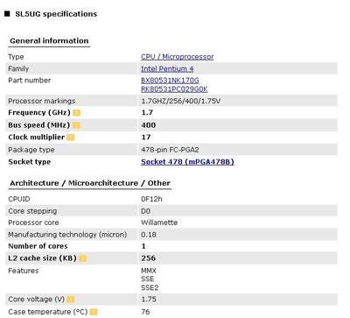Click the Architecture / Microarchitecture / Other heading

pos(90,183)
